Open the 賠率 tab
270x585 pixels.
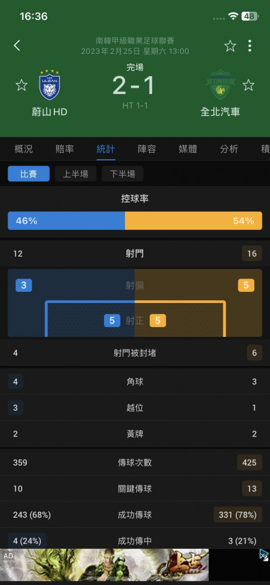pyautogui.click(x=64, y=149)
